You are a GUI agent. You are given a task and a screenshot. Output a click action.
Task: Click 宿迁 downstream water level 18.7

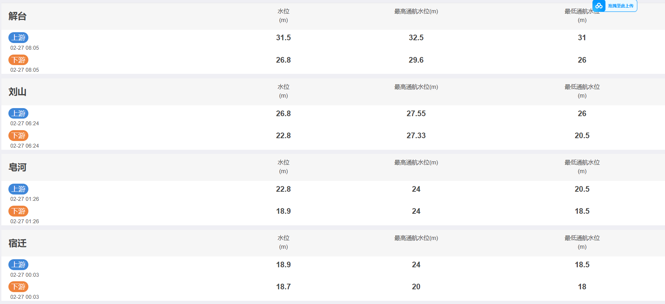pos(283,287)
